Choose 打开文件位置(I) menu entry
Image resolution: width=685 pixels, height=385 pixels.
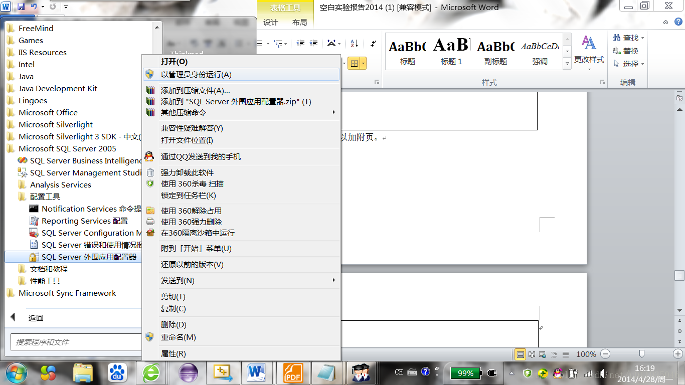coord(241,140)
